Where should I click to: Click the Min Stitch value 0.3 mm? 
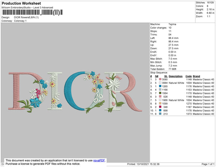pyautogui.click(x=173, y=62)
